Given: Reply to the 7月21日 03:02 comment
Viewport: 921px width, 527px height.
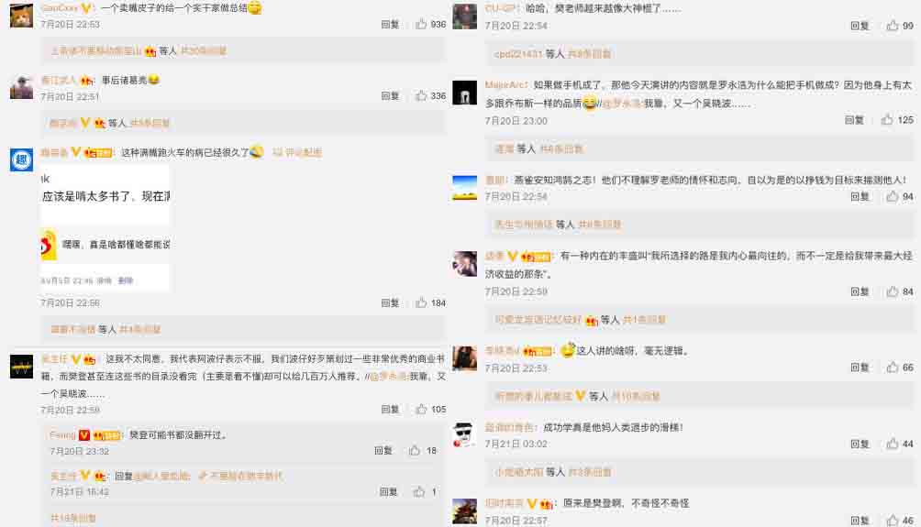Looking at the screenshot, I should (860, 444).
